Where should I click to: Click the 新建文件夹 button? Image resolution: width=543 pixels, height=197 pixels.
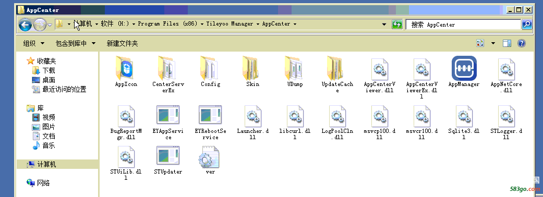click(x=122, y=44)
